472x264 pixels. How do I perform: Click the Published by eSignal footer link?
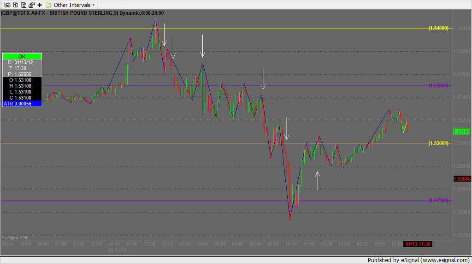click(419, 260)
